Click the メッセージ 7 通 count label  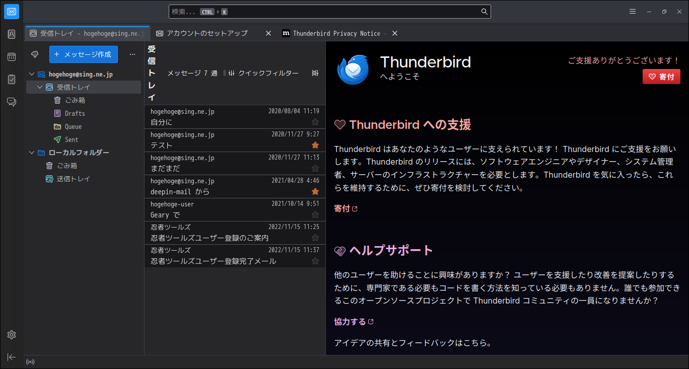192,73
